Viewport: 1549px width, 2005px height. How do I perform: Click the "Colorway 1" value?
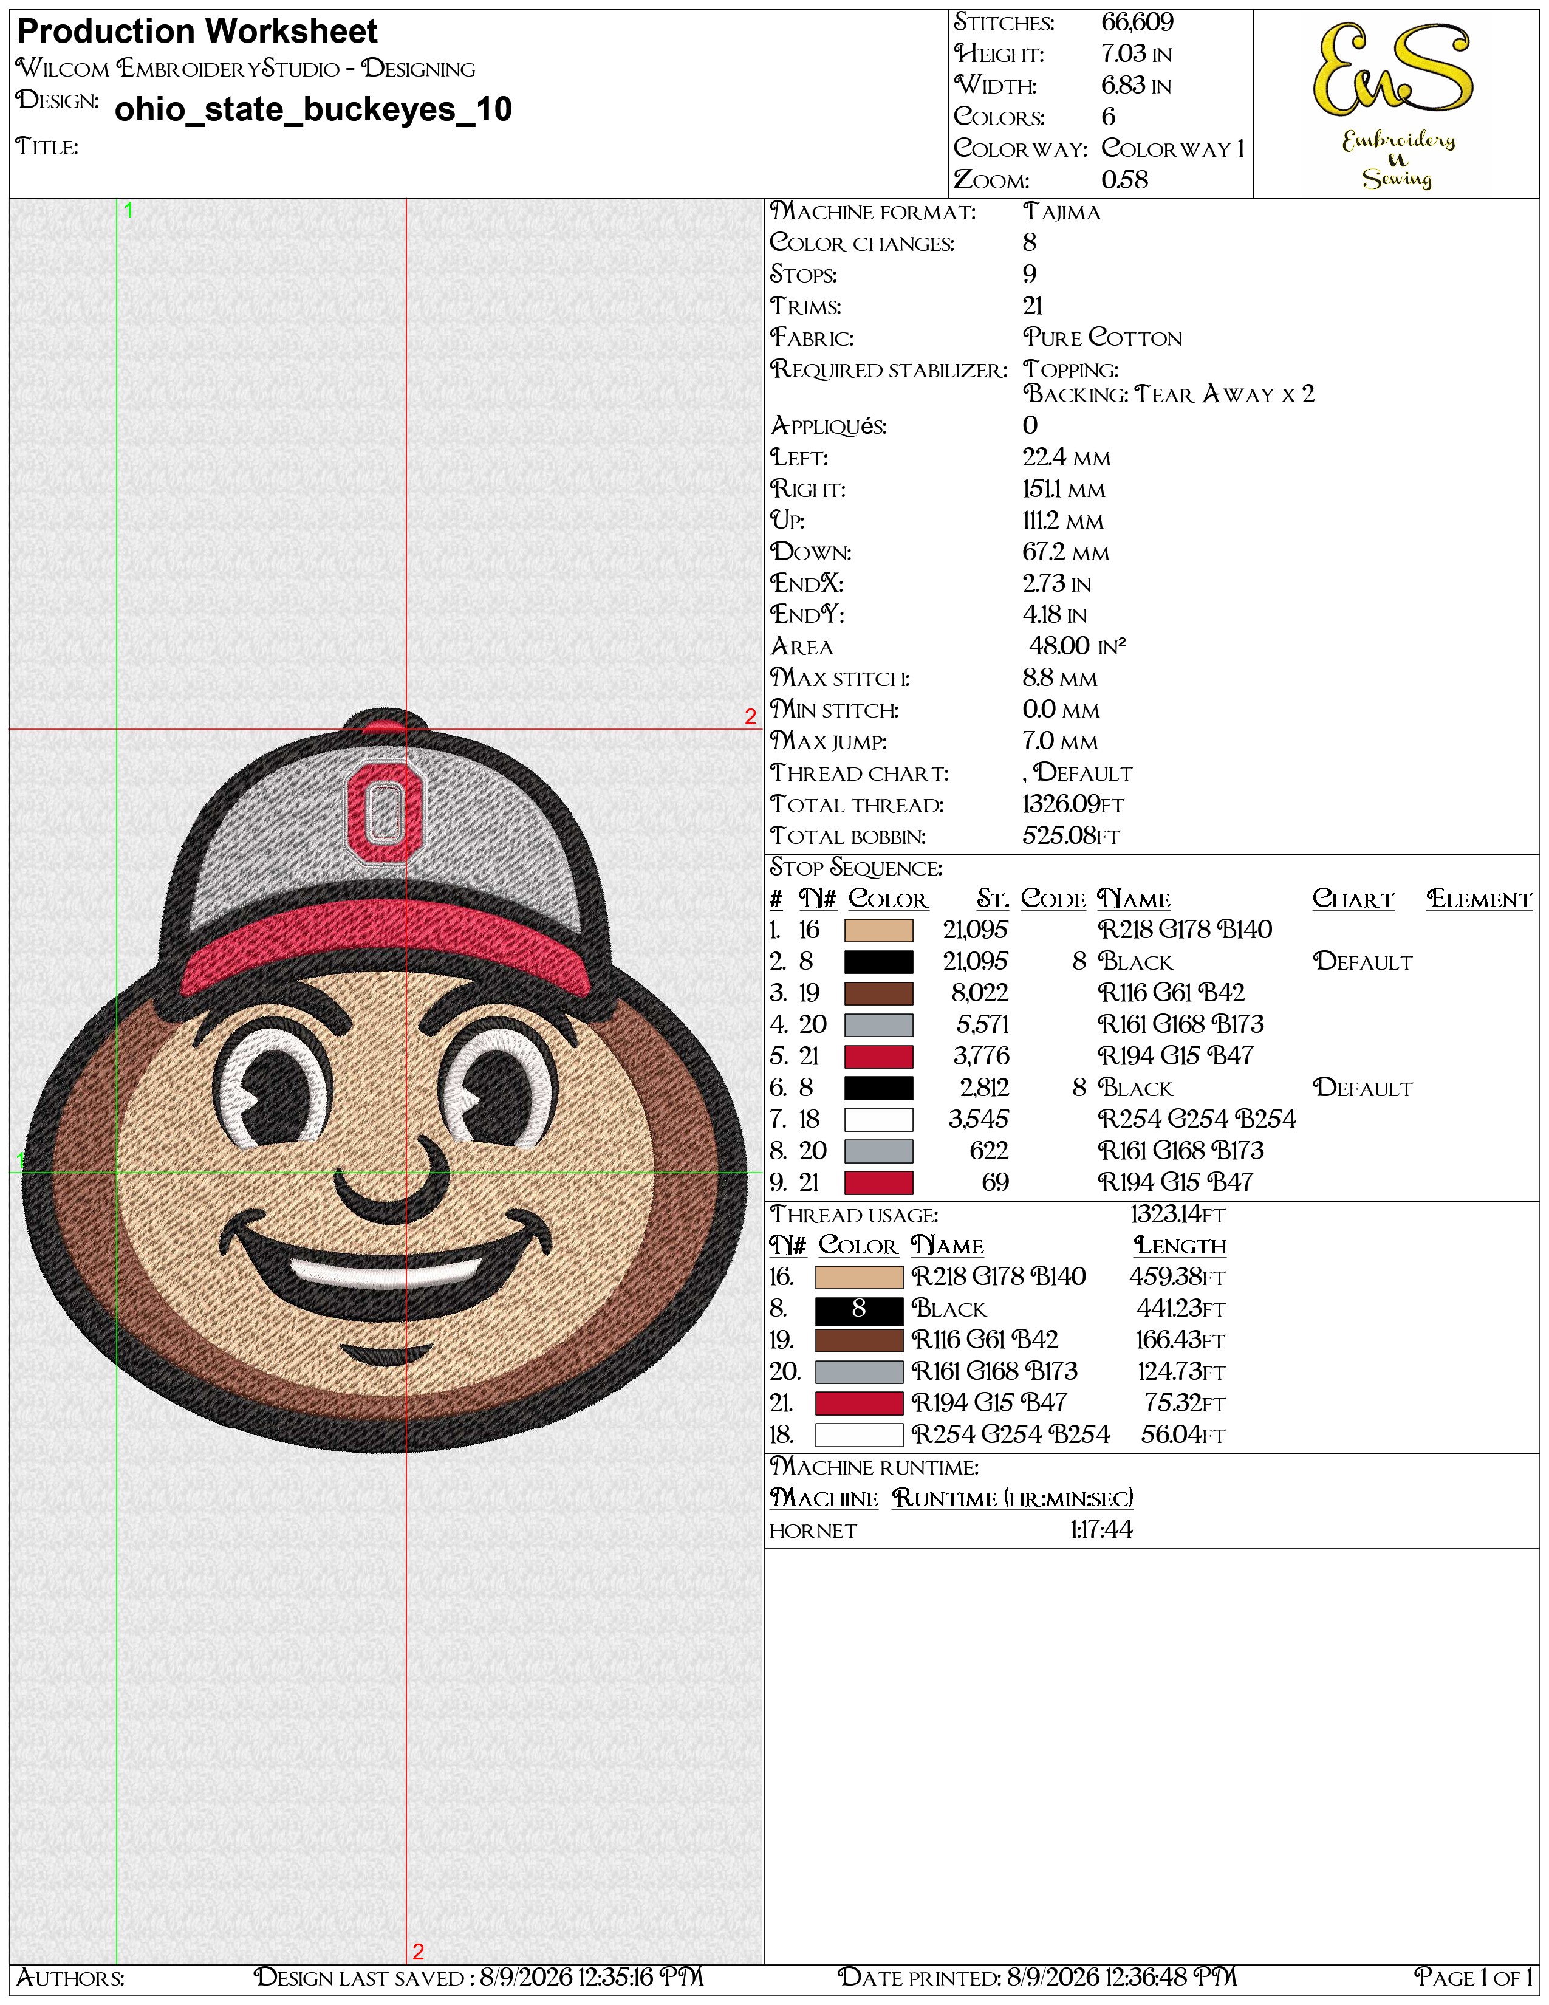1173,149
